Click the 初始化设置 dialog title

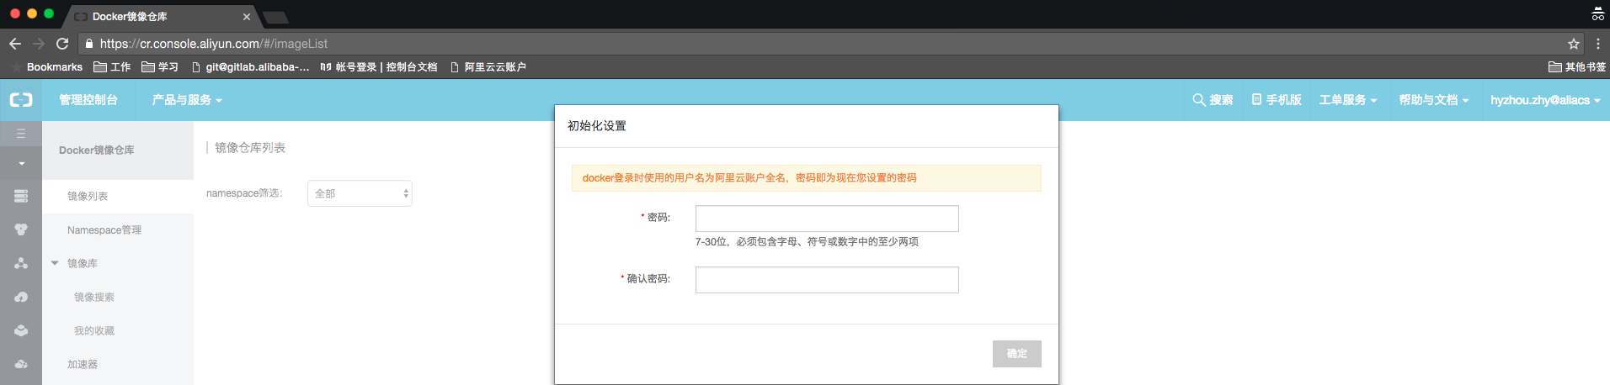pyautogui.click(x=597, y=126)
